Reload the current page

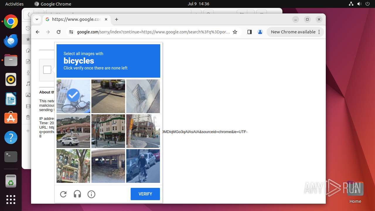pos(59,32)
